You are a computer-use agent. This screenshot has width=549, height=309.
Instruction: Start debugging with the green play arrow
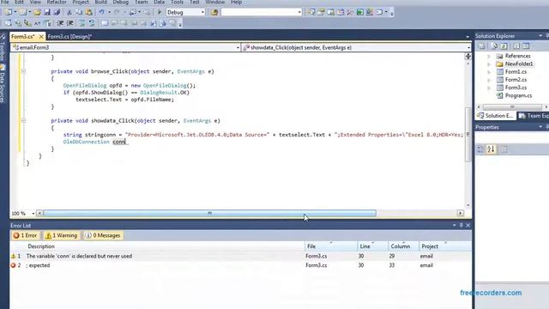coord(160,12)
